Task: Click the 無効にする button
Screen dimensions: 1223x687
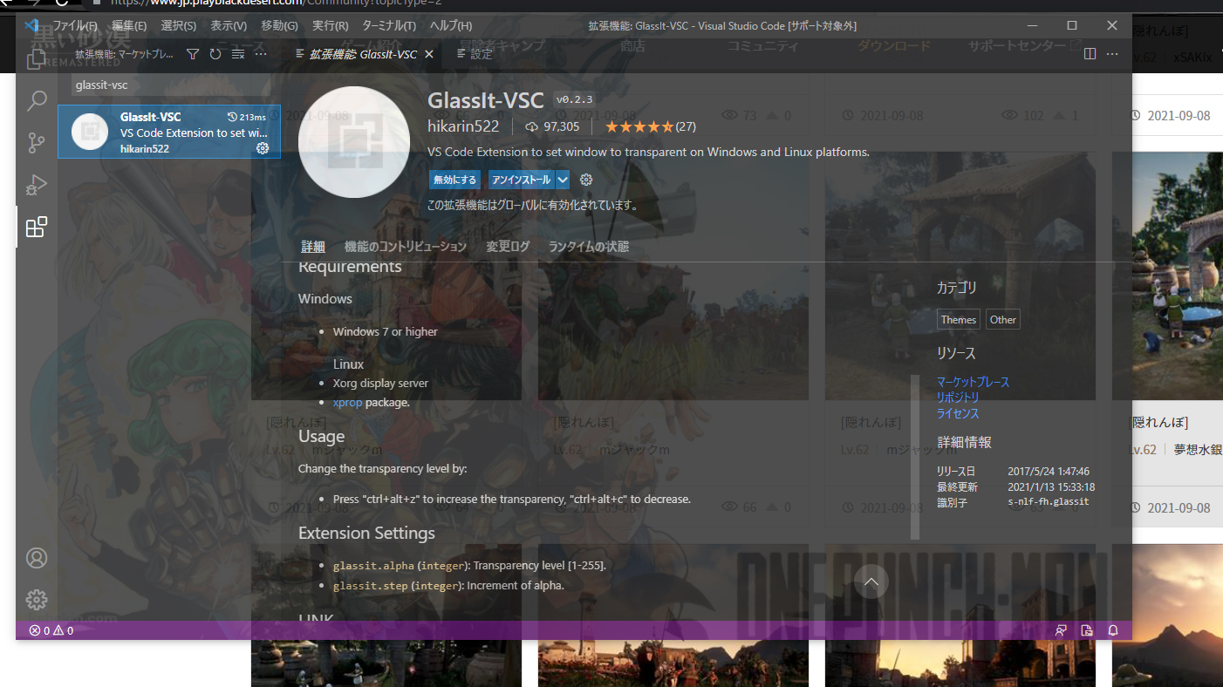Action: pos(454,180)
